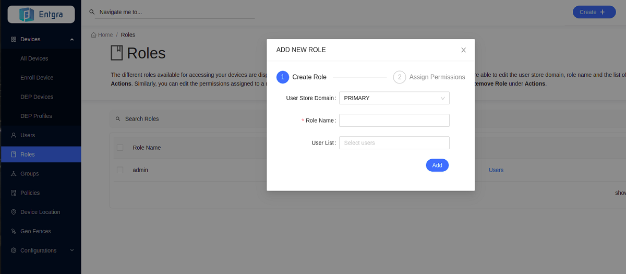This screenshot has height=274, width=626.
Task: Go to Enroll Device menu item
Action: click(37, 78)
